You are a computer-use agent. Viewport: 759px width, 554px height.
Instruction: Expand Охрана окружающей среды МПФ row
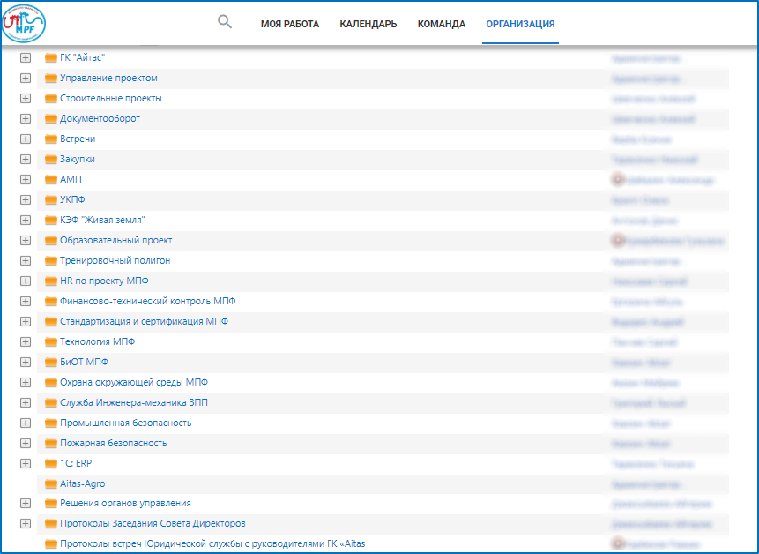click(x=26, y=383)
